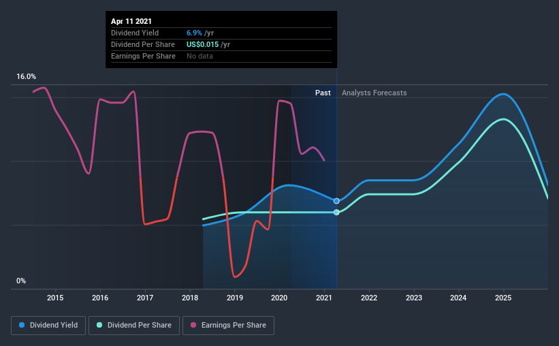The height and width of the screenshot is (346, 559).
Task: Click the 2017 x-axis label
Action: tap(145, 298)
